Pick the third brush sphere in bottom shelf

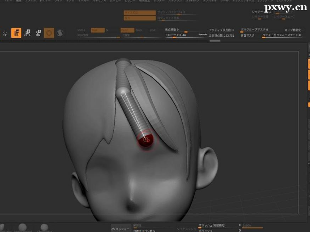pos(45,228)
